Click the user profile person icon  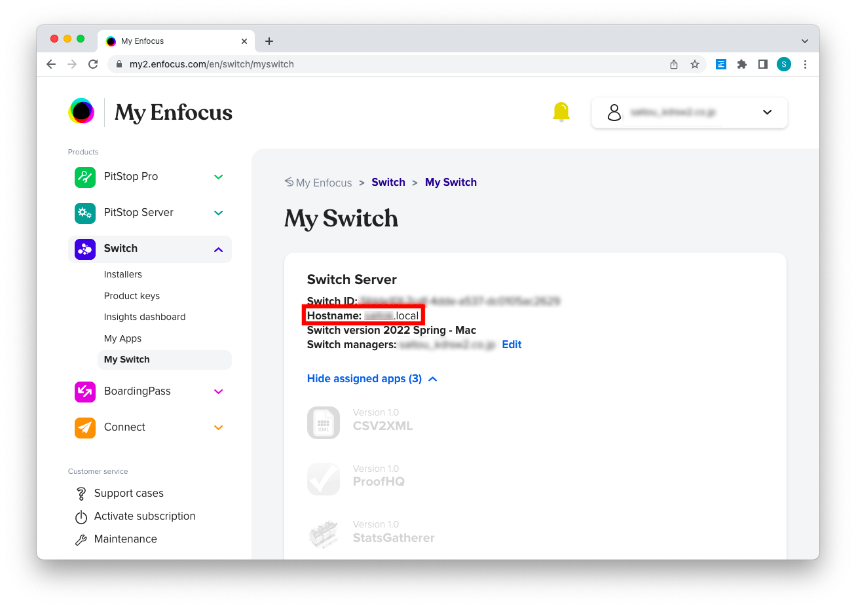614,113
